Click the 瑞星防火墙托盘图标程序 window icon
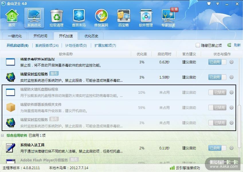The image size is (243, 172). point(11,92)
